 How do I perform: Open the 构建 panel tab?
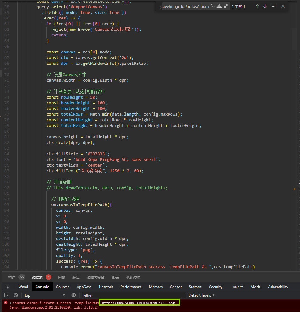(12, 277)
